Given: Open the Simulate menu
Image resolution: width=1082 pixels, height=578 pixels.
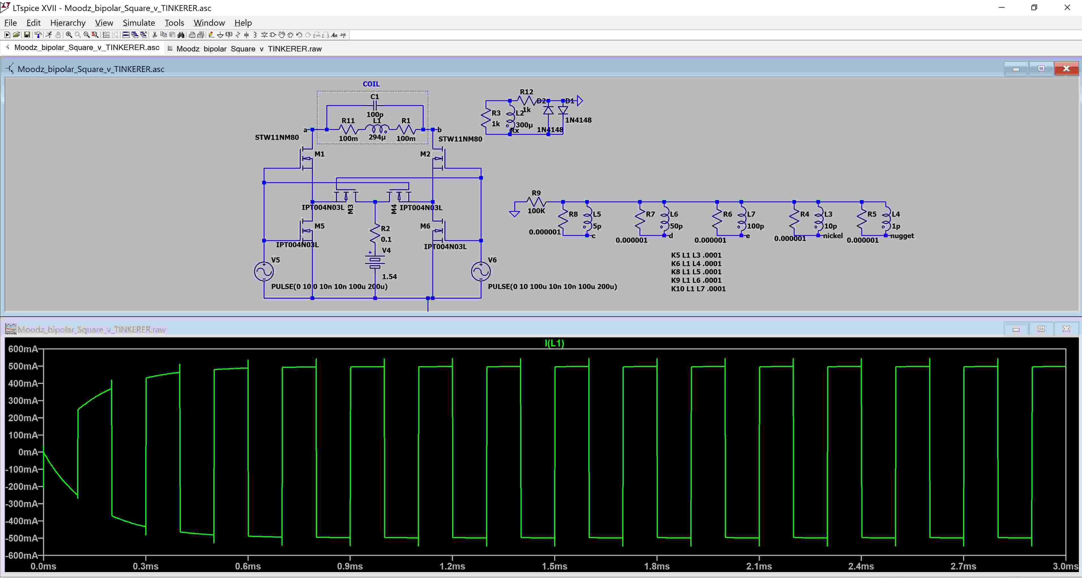Looking at the screenshot, I should point(139,23).
